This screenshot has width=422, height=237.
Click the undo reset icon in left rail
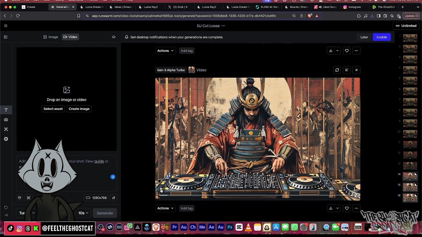tap(6, 207)
